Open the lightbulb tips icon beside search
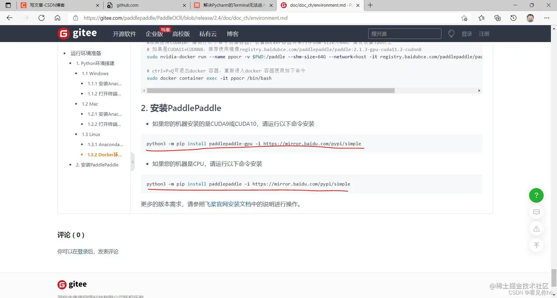557x298 pixels. pyautogui.click(x=451, y=33)
